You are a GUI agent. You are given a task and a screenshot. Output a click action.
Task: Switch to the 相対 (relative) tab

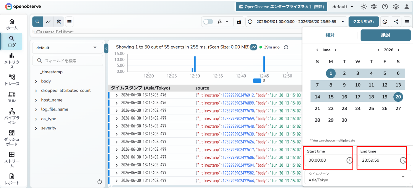330,35
